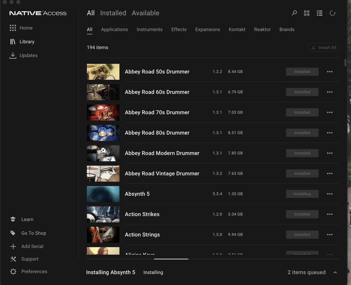Expand the install queue chevron

(335, 272)
